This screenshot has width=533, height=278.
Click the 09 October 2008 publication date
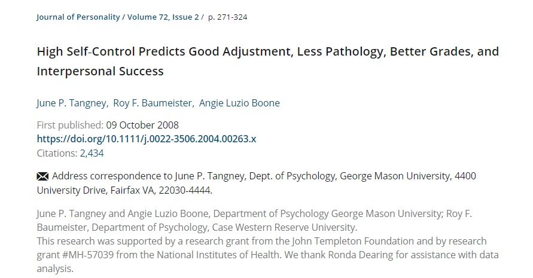pyautogui.click(x=142, y=125)
